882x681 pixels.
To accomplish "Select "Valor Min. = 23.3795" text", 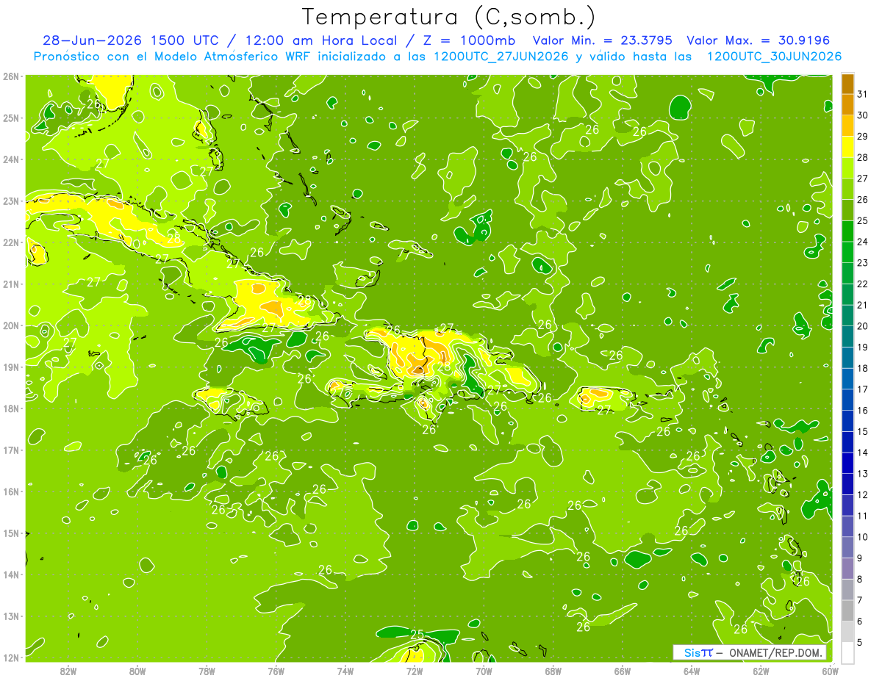I will tap(603, 40).
